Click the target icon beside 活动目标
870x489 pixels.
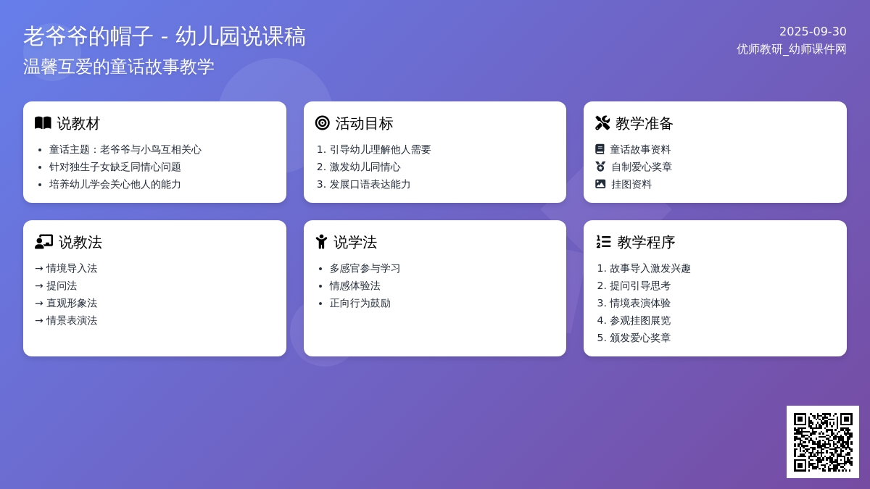tap(323, 123)
